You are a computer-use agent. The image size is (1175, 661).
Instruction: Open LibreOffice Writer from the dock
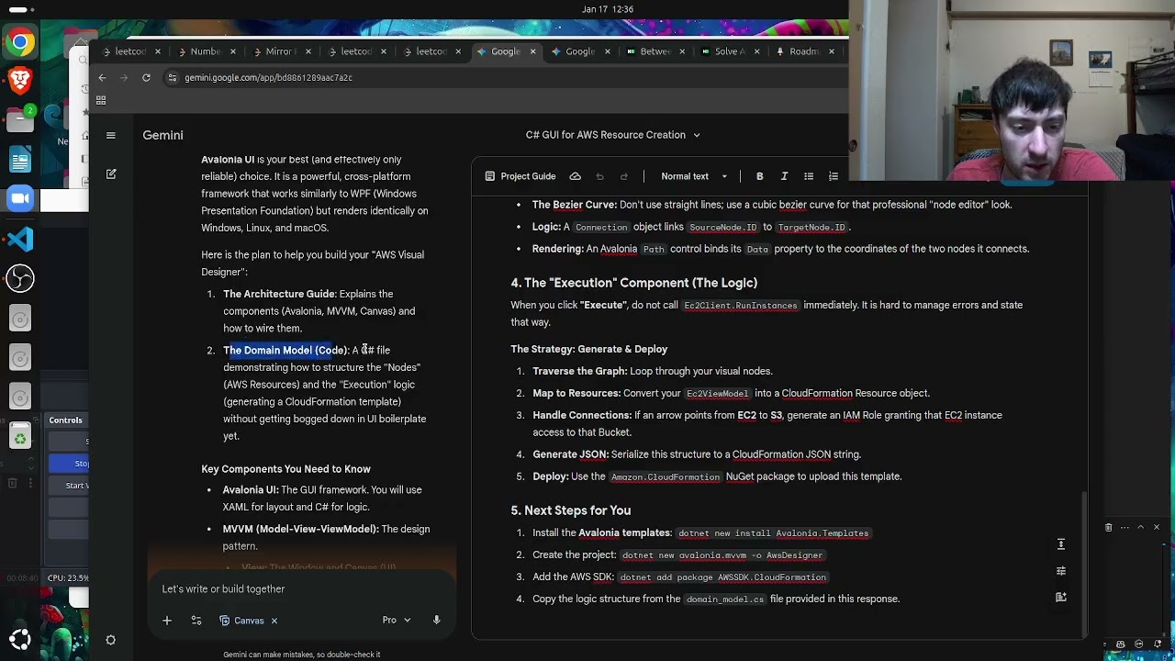click(20, 160)
